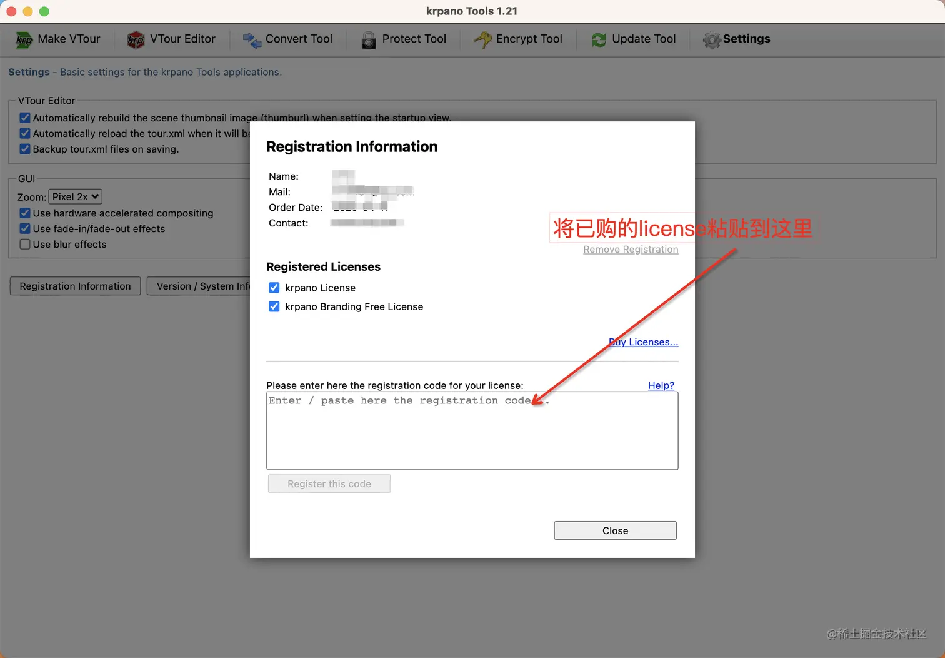
Task: Click the macOS yellow minimize window button
Action: click(27, 11)
